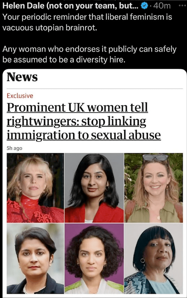
Task: Click the blue verified badge icon
Action: (x=145, y=6)
